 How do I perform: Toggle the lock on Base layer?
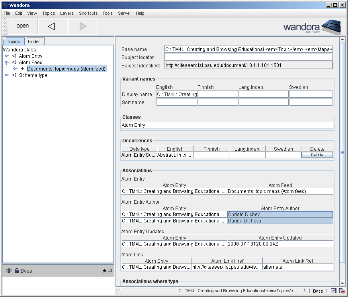[17, 271]
